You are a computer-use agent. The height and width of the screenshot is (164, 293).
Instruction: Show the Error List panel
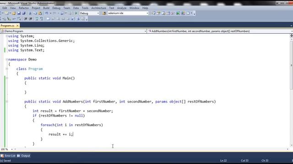pyautogui.click(x=8, y=156)
